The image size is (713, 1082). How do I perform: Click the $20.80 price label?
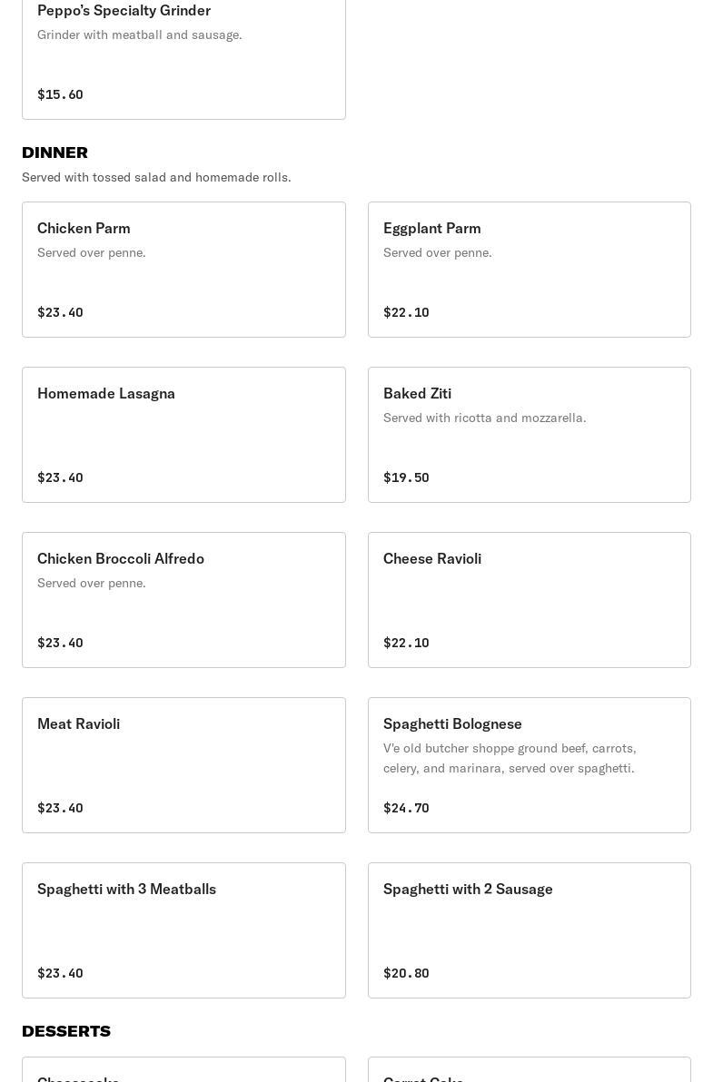[406, 973]
